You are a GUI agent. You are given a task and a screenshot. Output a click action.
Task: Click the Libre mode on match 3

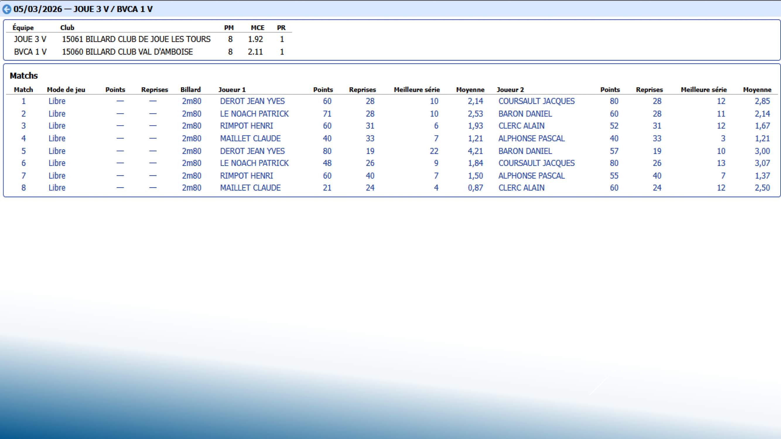pyautogui.click(x=57, y=126)
